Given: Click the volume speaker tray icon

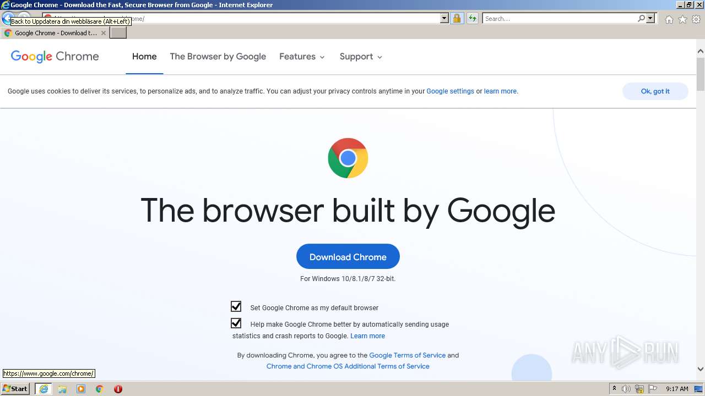Looking at the screenshot, I should coord(626,389).
